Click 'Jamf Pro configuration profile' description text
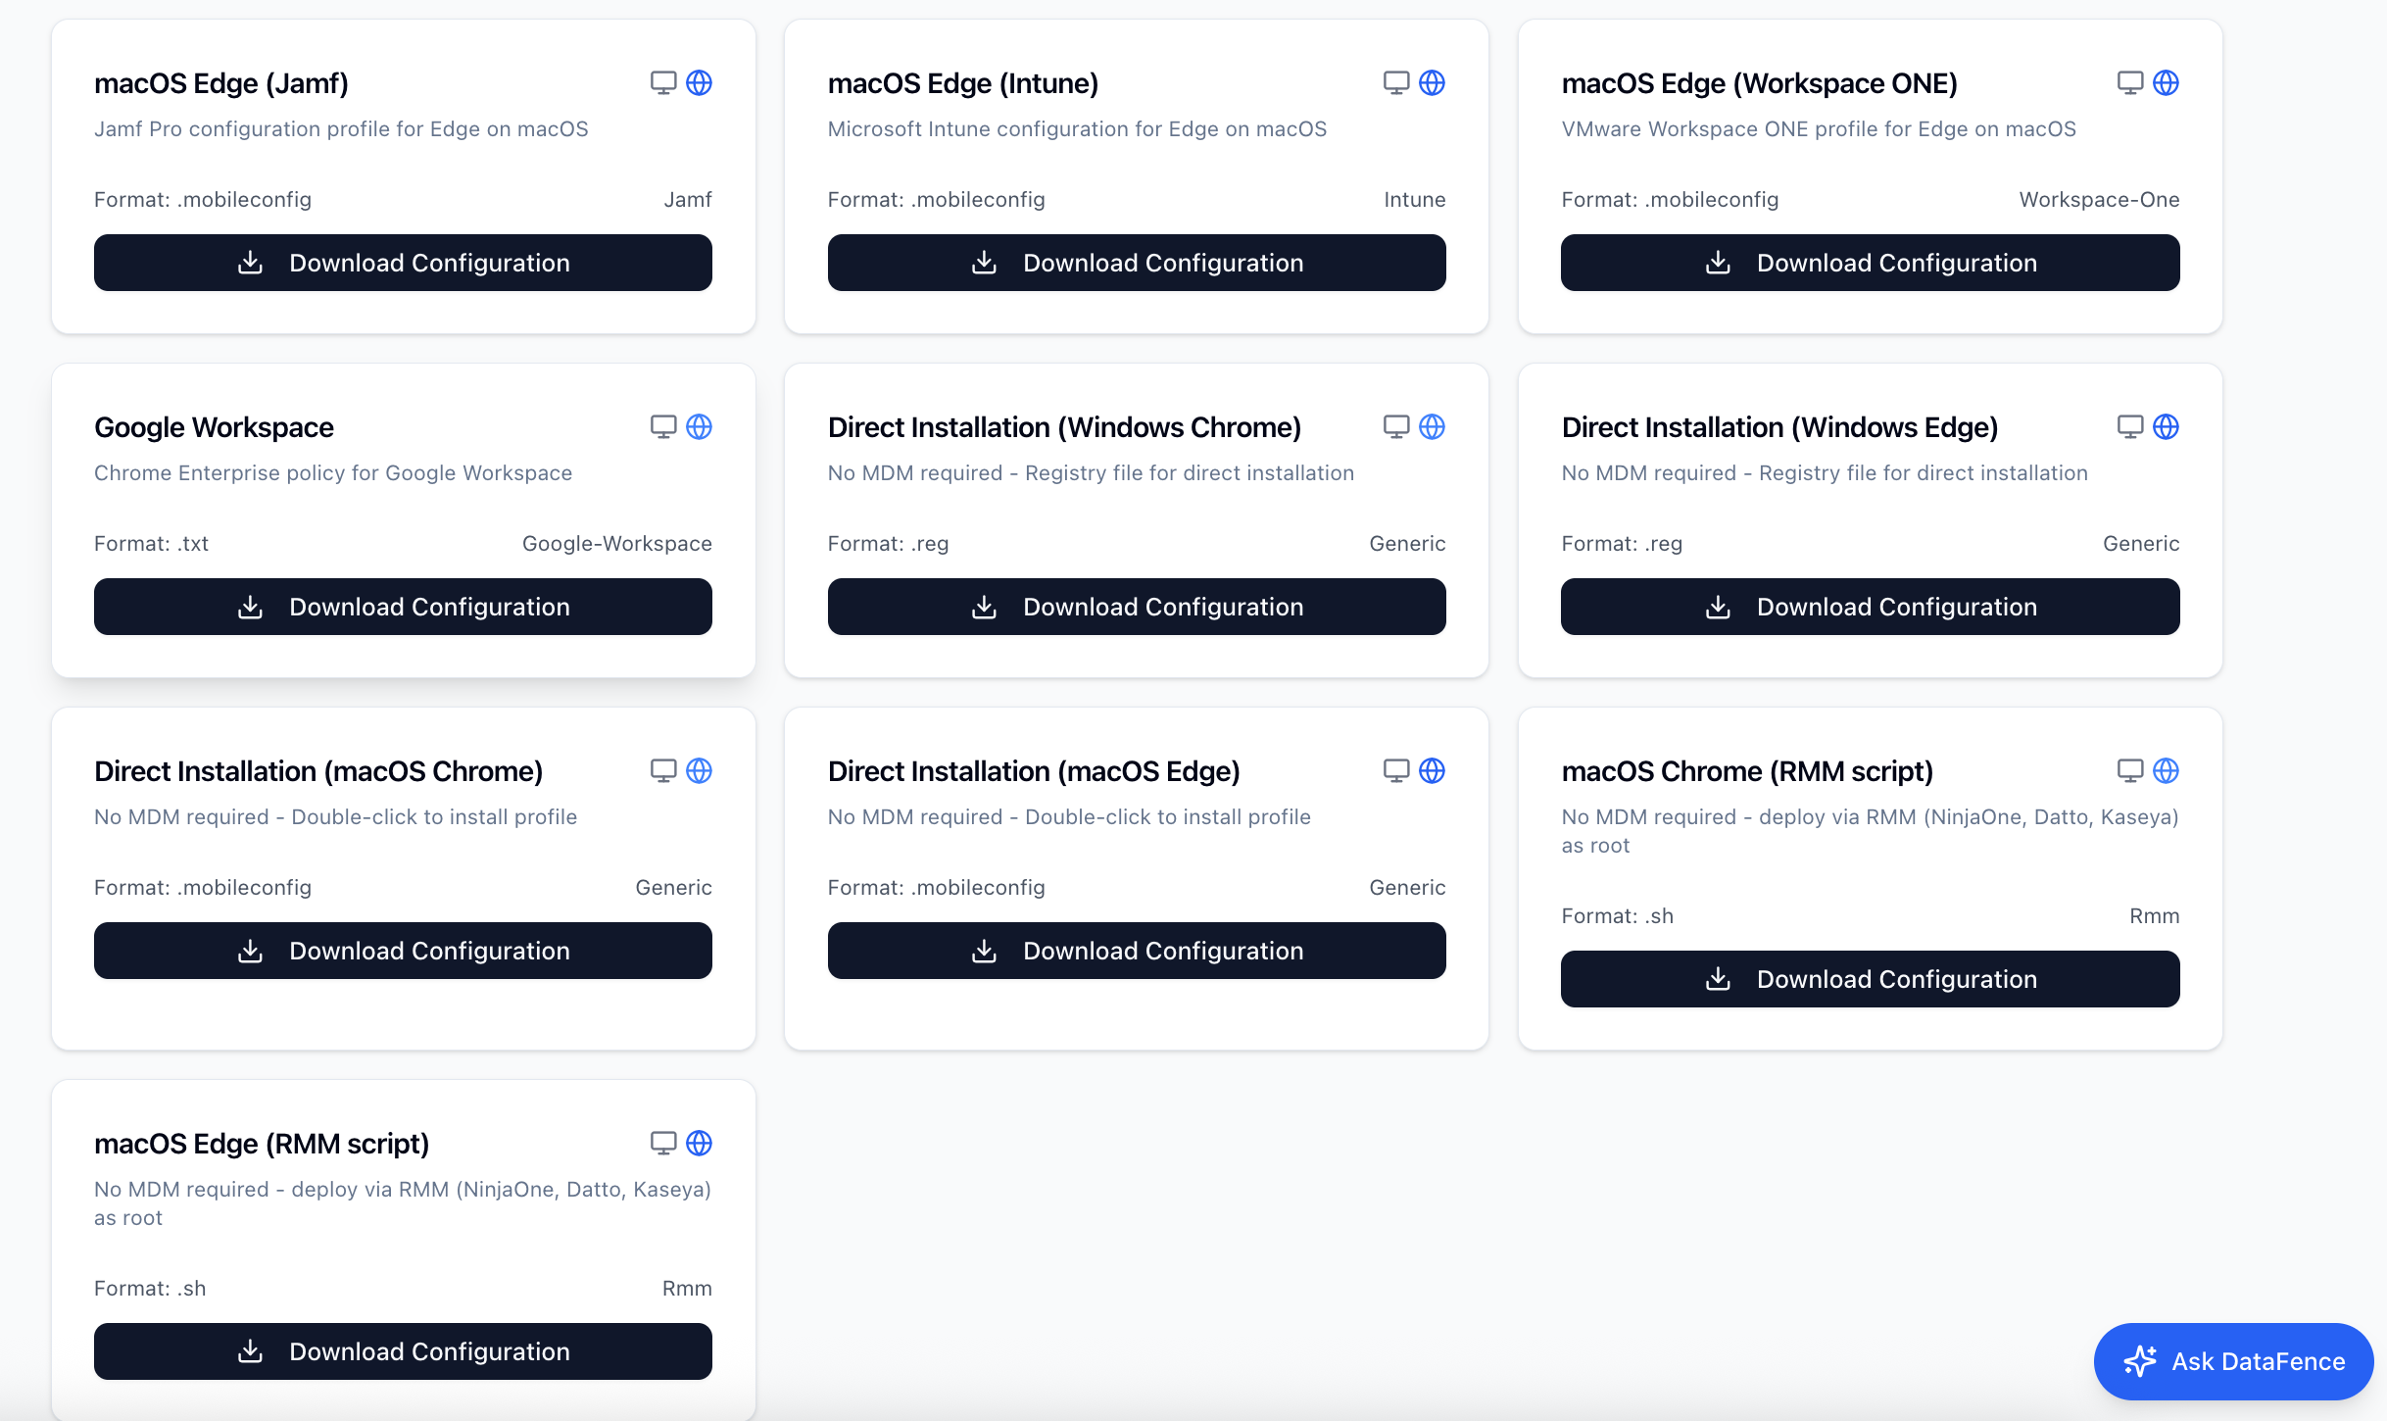 coord(341,129)
